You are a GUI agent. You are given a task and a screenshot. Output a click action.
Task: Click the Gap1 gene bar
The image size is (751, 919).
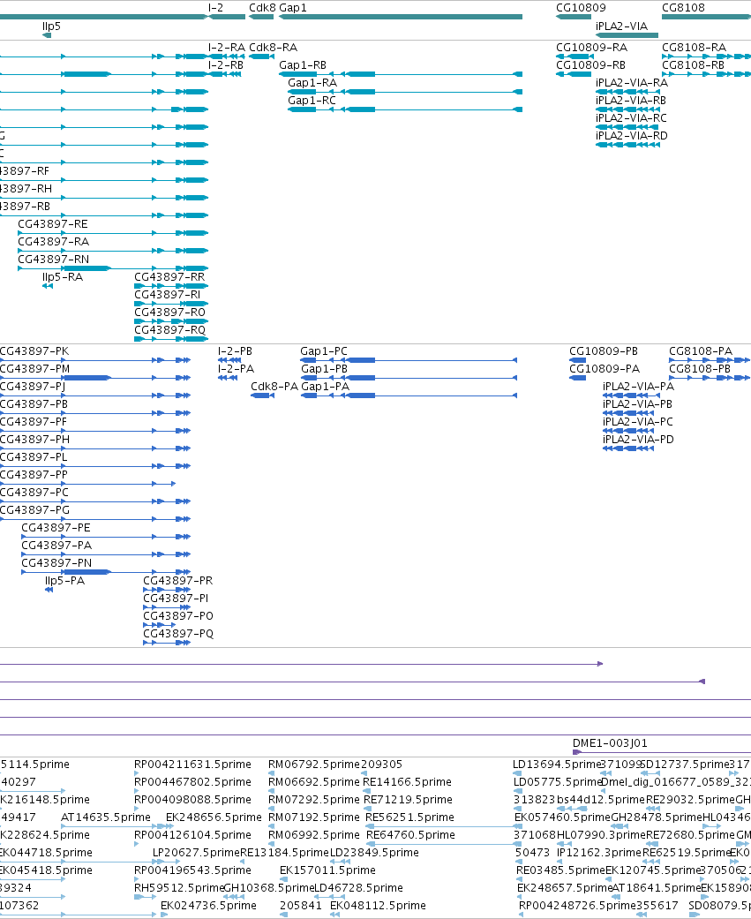click(400, 17)
